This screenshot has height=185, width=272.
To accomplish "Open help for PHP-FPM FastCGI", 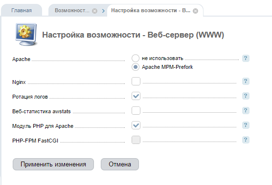I will pyautogui.click(x=246, y=140).
